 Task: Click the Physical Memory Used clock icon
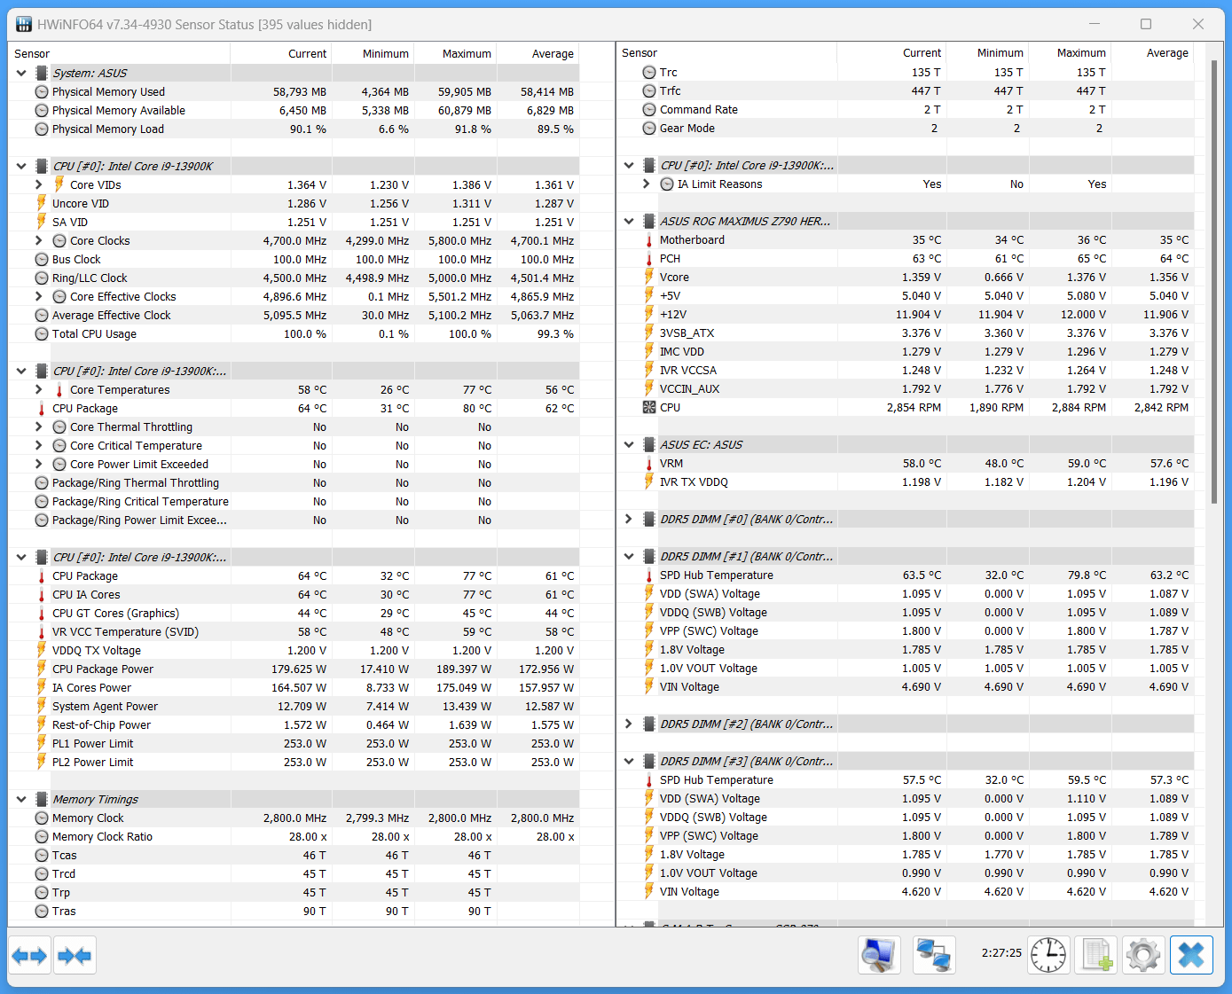(x=42, y=92)
